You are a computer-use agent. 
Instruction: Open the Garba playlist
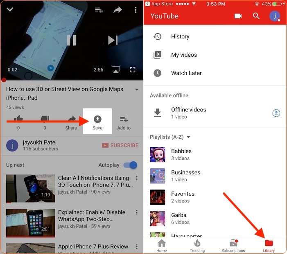tap(215, 218)
